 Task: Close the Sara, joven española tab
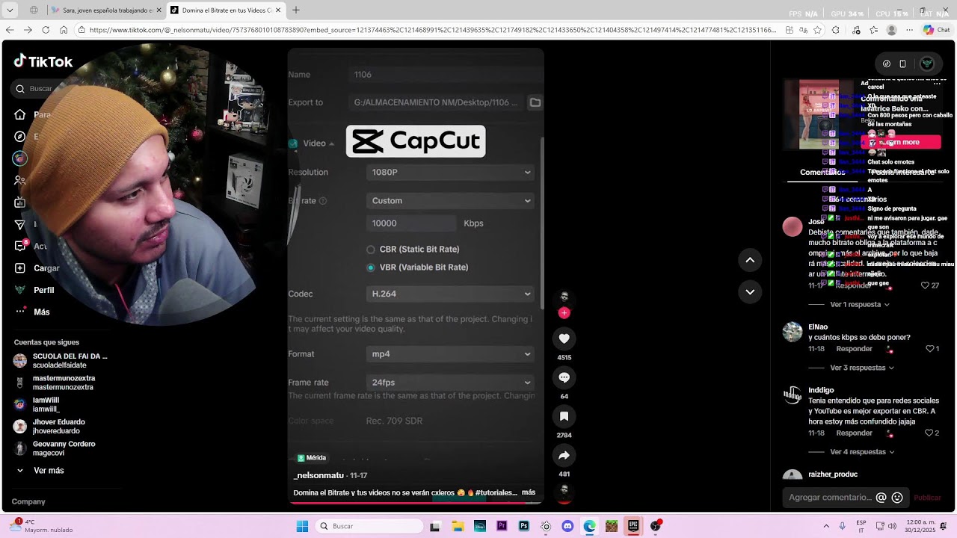point(159,10)
